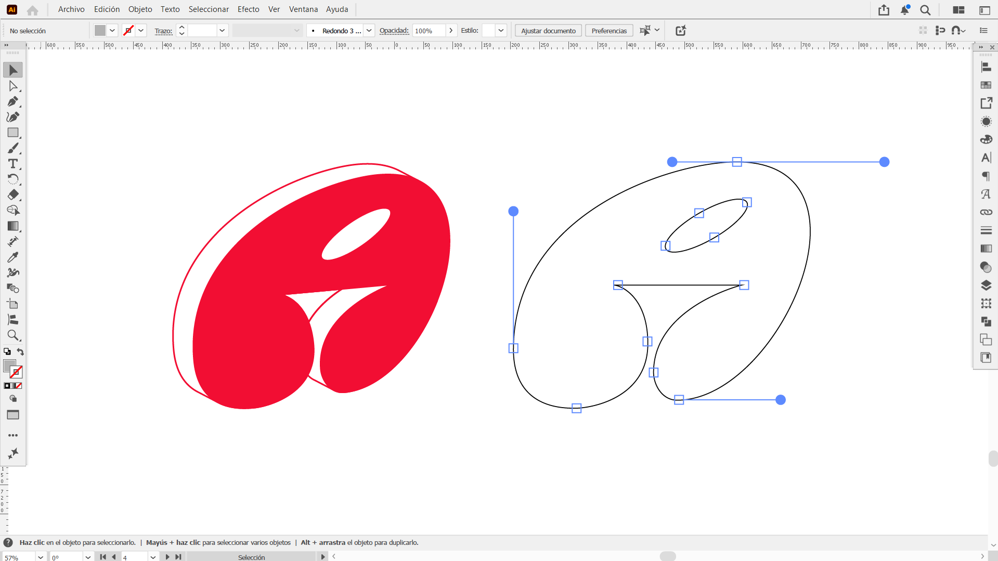Open the Redondo brush definition dropdown
The height and width of the screenshot is (561, 998).
(369, 31)
